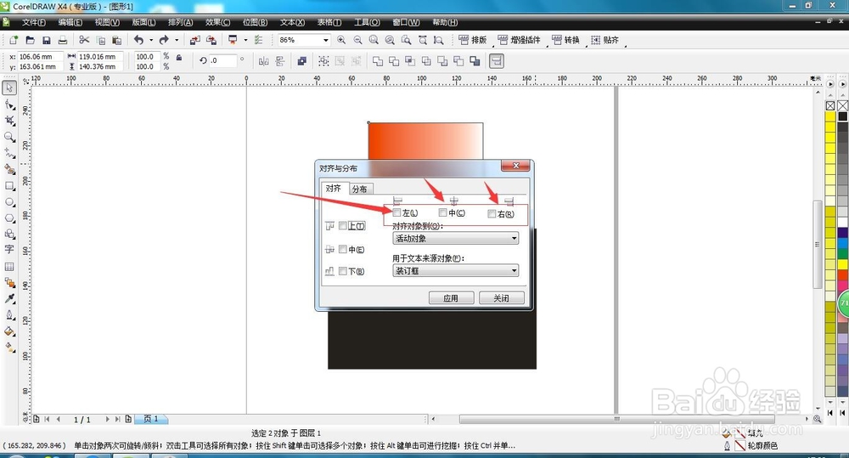This screenshot has width=849, height=458.
Task: Create a new document
Action: (x=14, y=40)
